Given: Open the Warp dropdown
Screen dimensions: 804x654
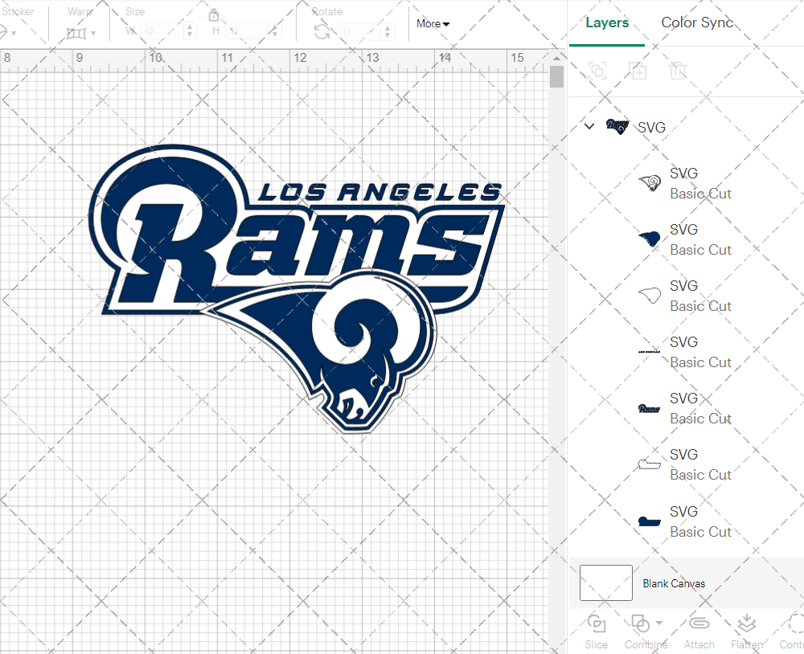Looking at the screenshot, I should click(x=82, y=33).
